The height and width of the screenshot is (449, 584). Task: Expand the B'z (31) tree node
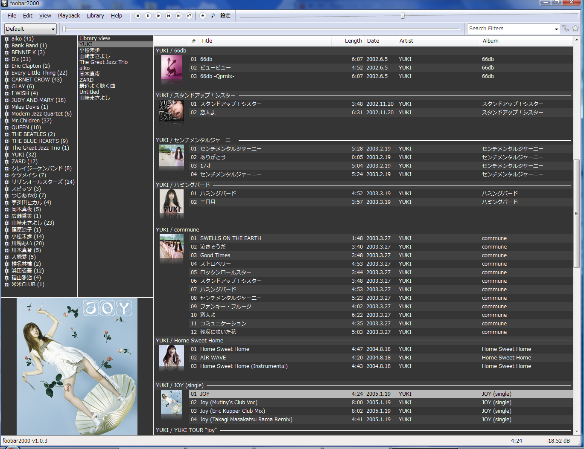click(x=7, y=59)
